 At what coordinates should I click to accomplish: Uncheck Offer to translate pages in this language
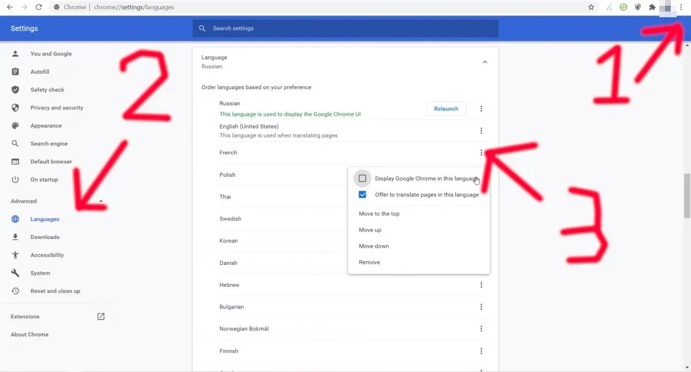coord(362,195)
